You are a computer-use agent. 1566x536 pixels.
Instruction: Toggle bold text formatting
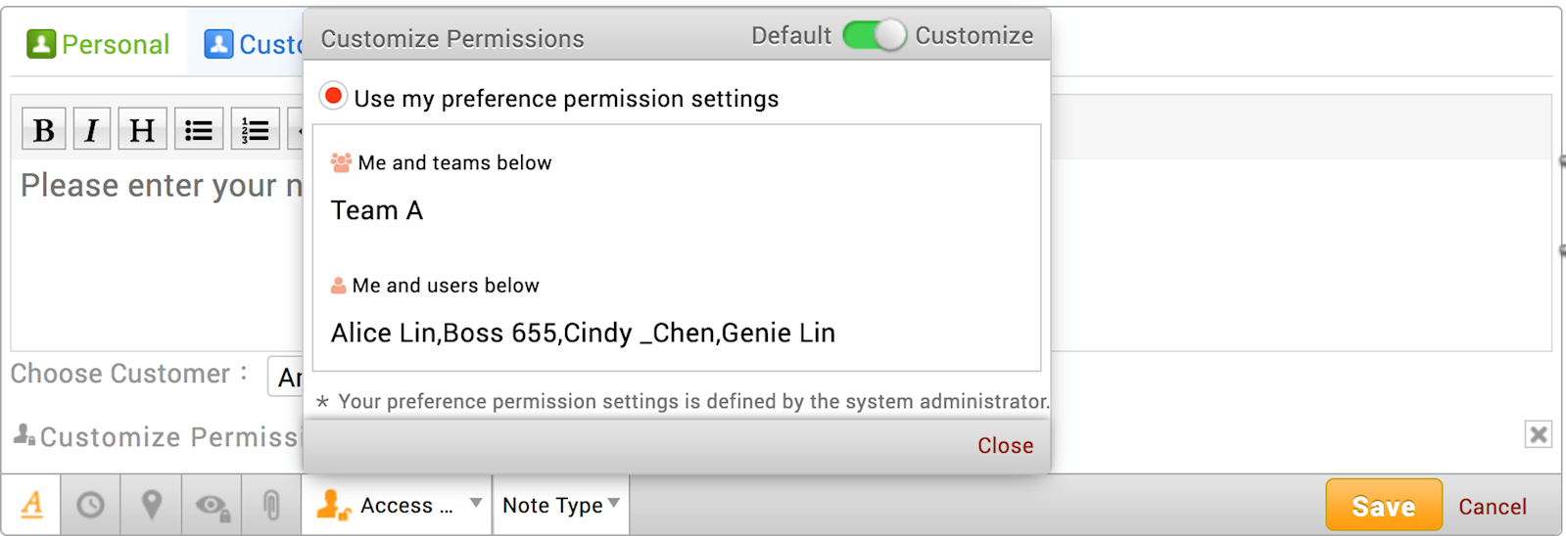tap(44, 129)
